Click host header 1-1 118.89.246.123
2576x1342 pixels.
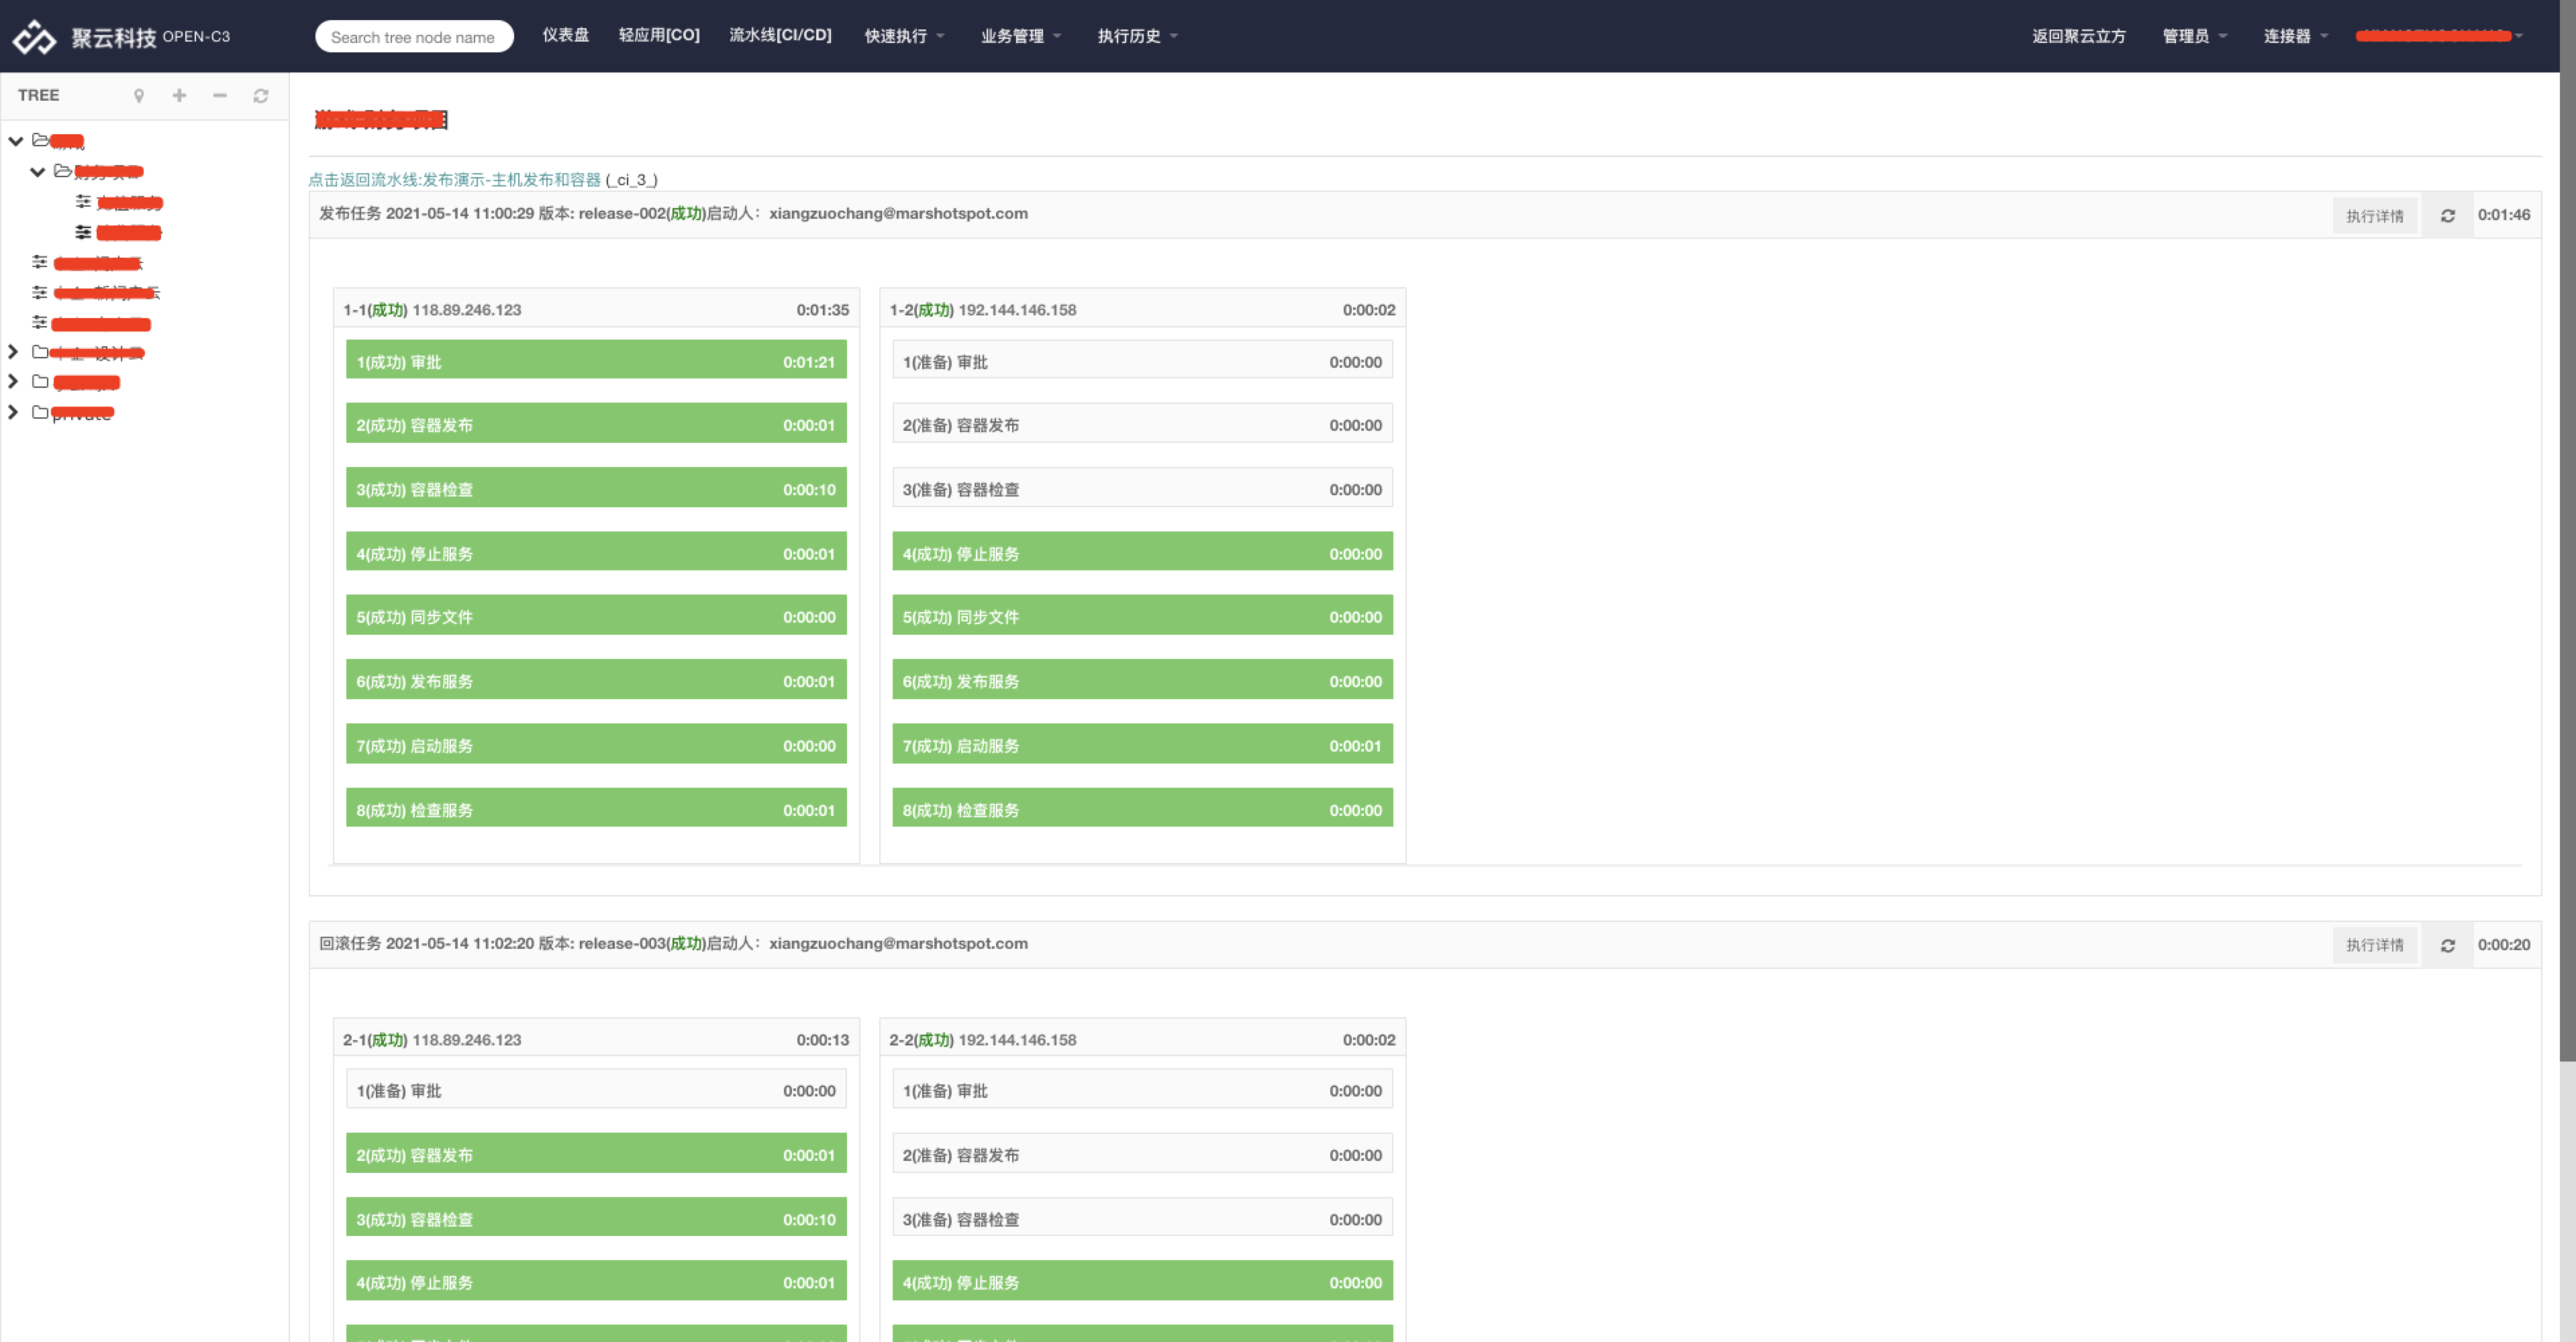596,309
